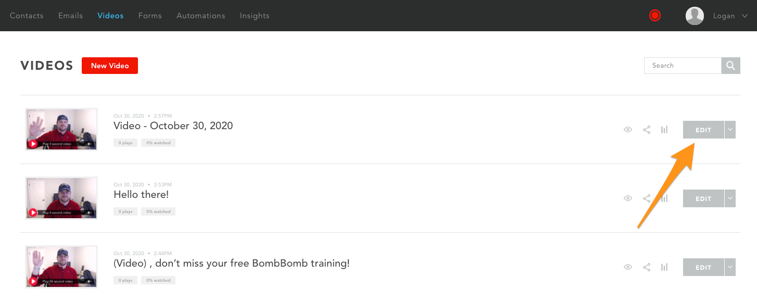Toggle eye icon for BombBomb training video

628,267
